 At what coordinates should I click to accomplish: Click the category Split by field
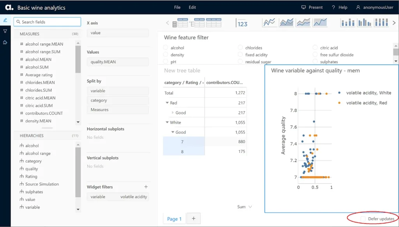(x=118, y=100)
